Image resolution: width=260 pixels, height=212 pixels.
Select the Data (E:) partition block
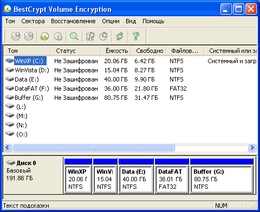(x=136, y=179)
